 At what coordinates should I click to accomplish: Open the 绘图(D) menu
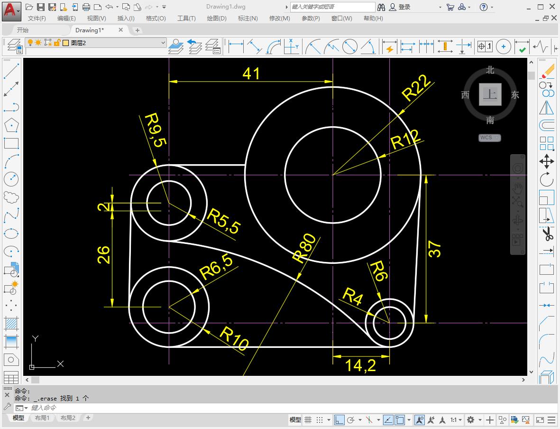217,18
